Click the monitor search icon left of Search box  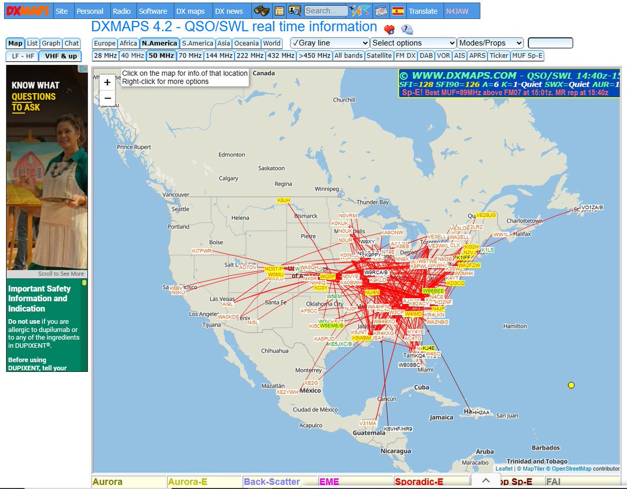[295, 10]
